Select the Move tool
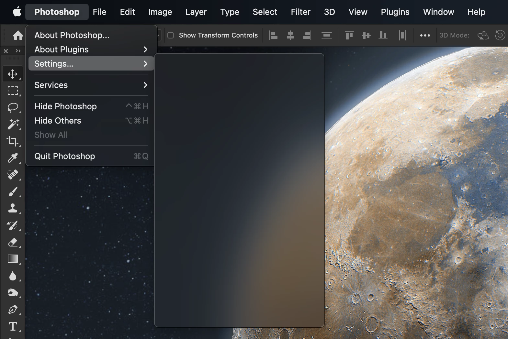Image resolution: width=508 pixels, height=339 pixels. (x=13, y=74)
